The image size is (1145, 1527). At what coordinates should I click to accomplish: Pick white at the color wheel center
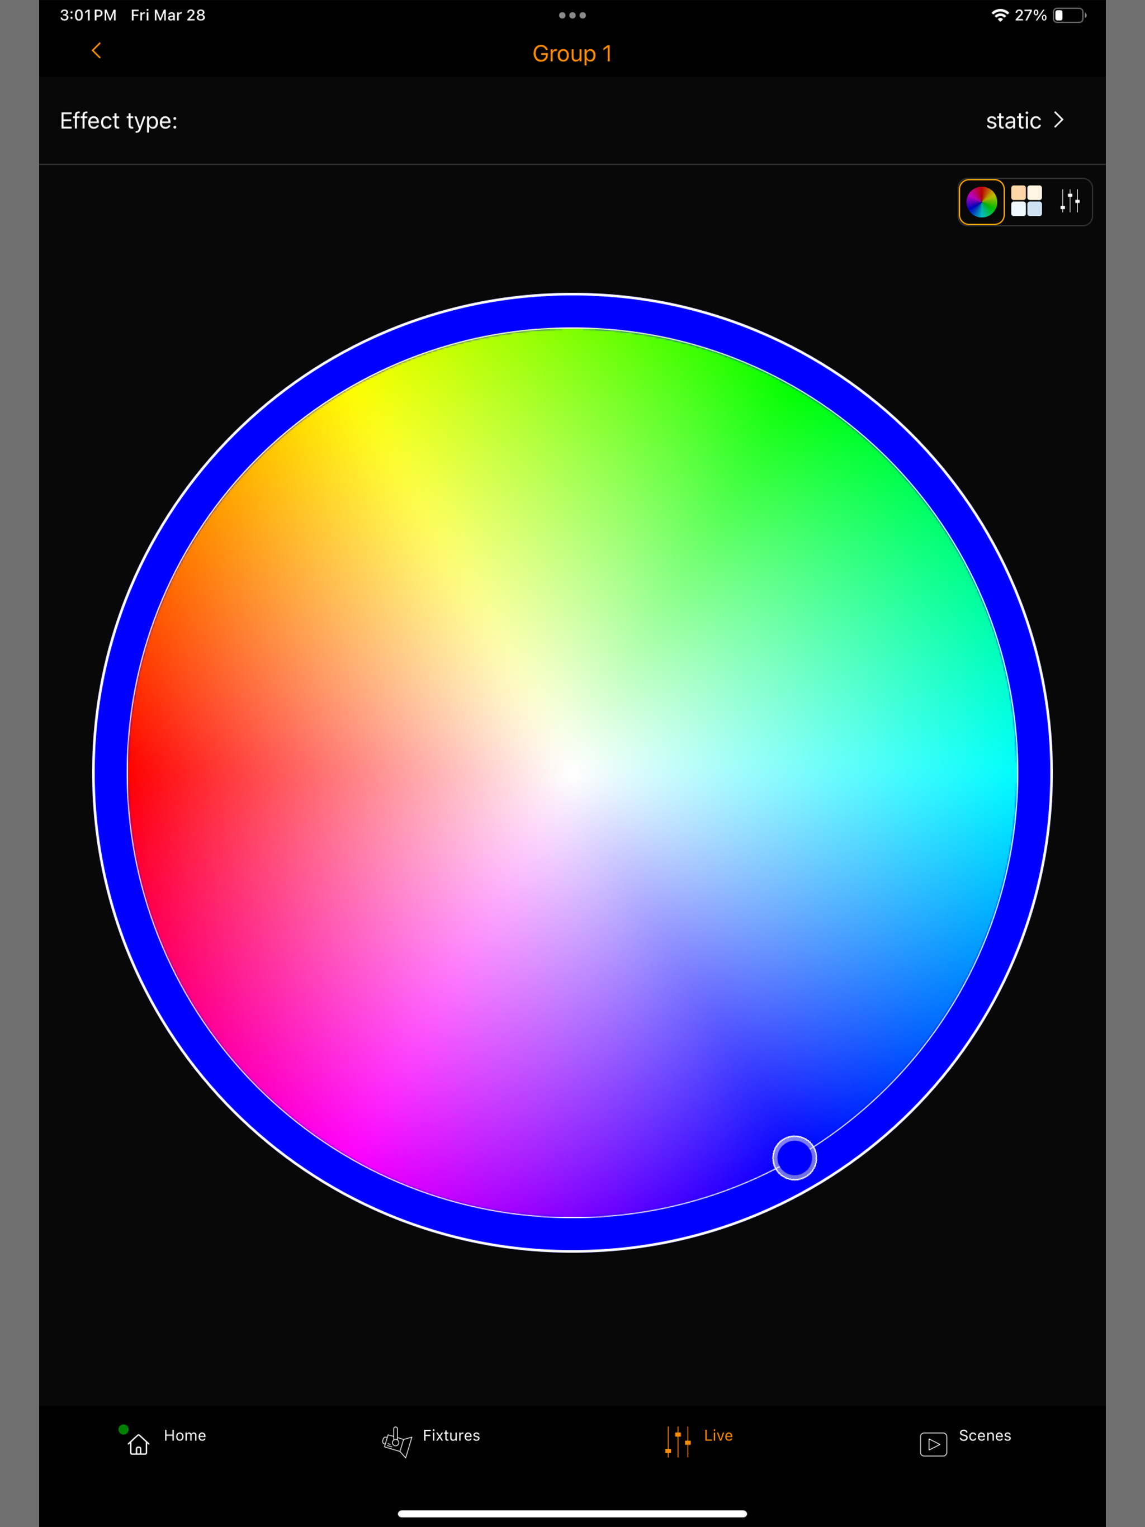572,772
